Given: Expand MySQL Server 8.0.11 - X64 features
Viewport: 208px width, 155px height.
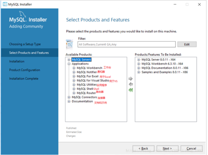Looking at the screenshot, I should point(139,60).
